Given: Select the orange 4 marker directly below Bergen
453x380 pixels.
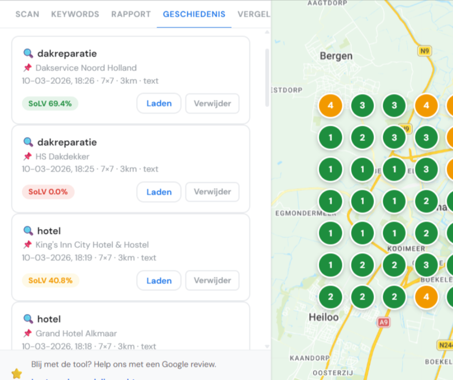Looking at the screenshot, I should click(331, 106).
